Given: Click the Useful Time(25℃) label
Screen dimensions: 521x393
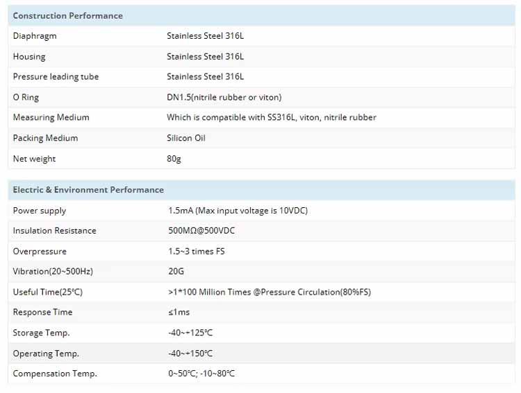Looking at the screenshot, I should point(47,292).
